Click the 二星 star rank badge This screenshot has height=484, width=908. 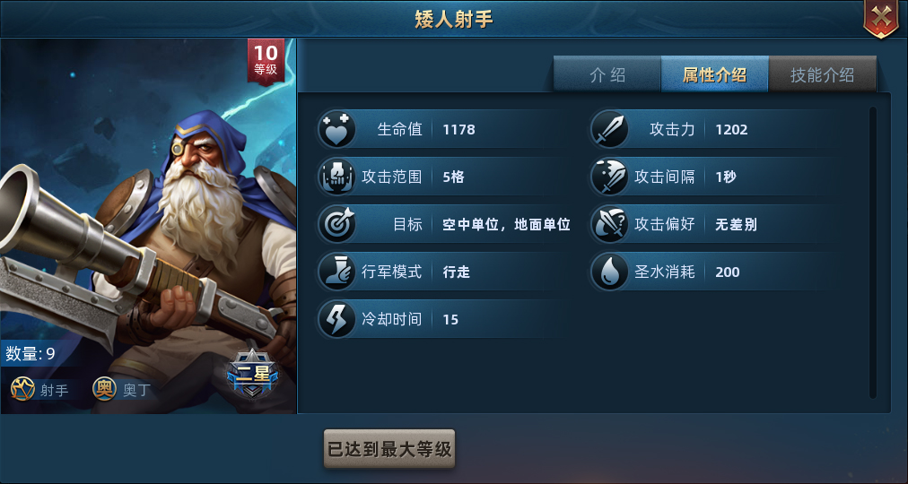252,373
